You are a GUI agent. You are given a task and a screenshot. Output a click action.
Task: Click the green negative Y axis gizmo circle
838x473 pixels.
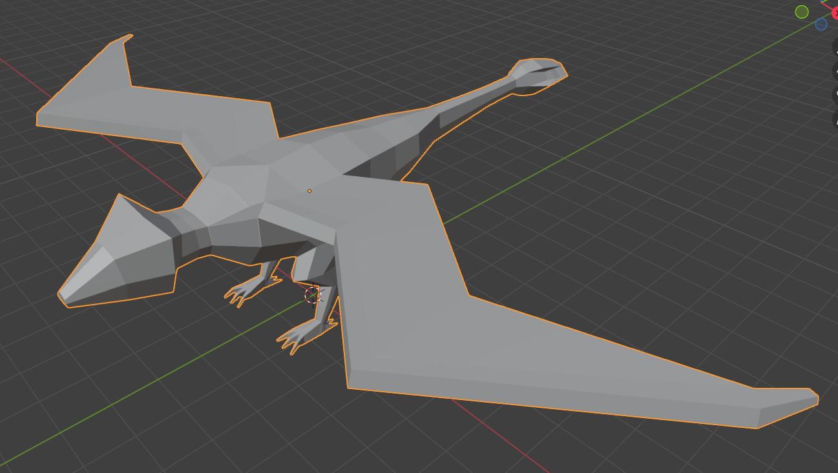[802, 12]
